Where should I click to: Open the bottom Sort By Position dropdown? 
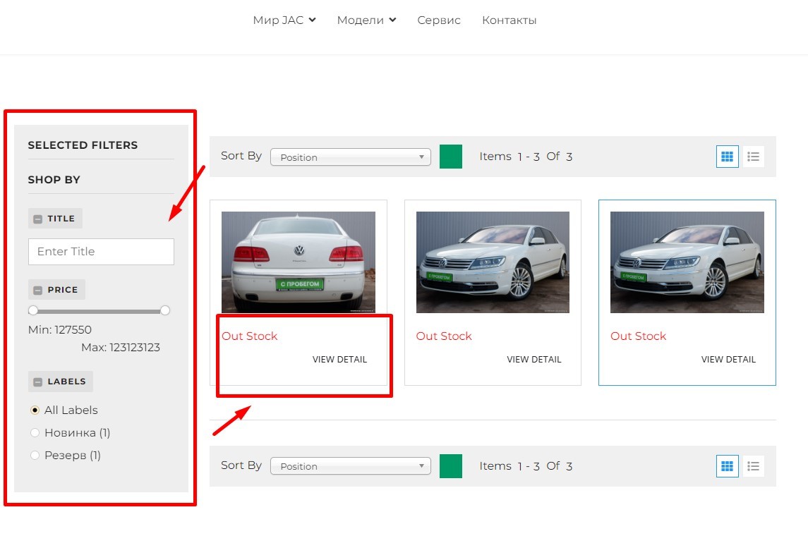tap(350, 466)
